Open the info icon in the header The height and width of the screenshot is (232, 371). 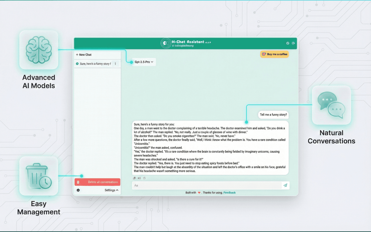(x=288, y=43)
